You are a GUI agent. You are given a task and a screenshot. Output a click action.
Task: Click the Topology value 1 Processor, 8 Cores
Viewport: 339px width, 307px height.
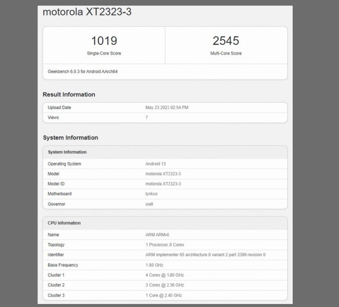click(165, 245)
